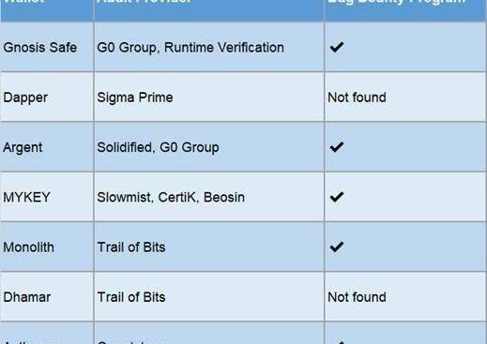Select the Dhamar wallet cell

point(47,297)
